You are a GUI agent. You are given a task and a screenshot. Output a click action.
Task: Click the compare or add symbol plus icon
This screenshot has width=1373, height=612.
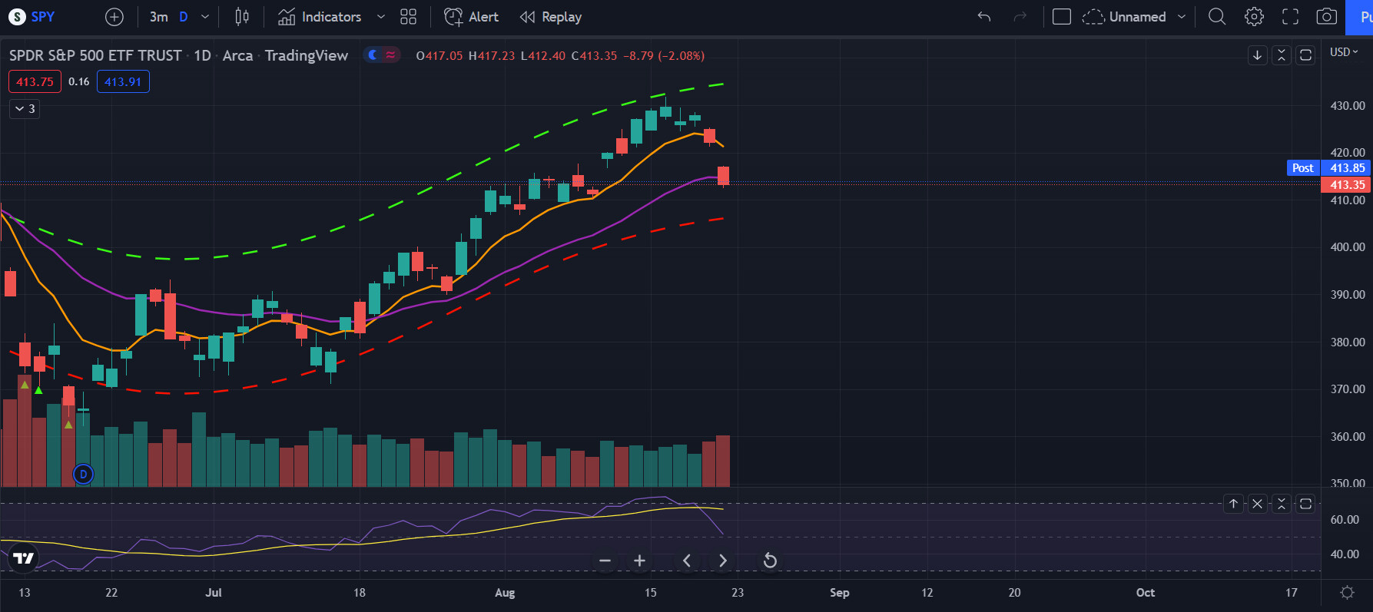coord(114,17)
